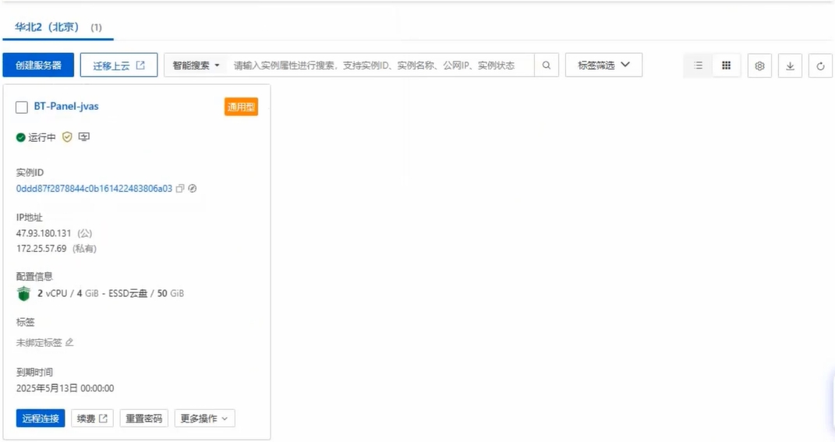Refresh the server list
This screenshot has height=442, width=835.
820,65
